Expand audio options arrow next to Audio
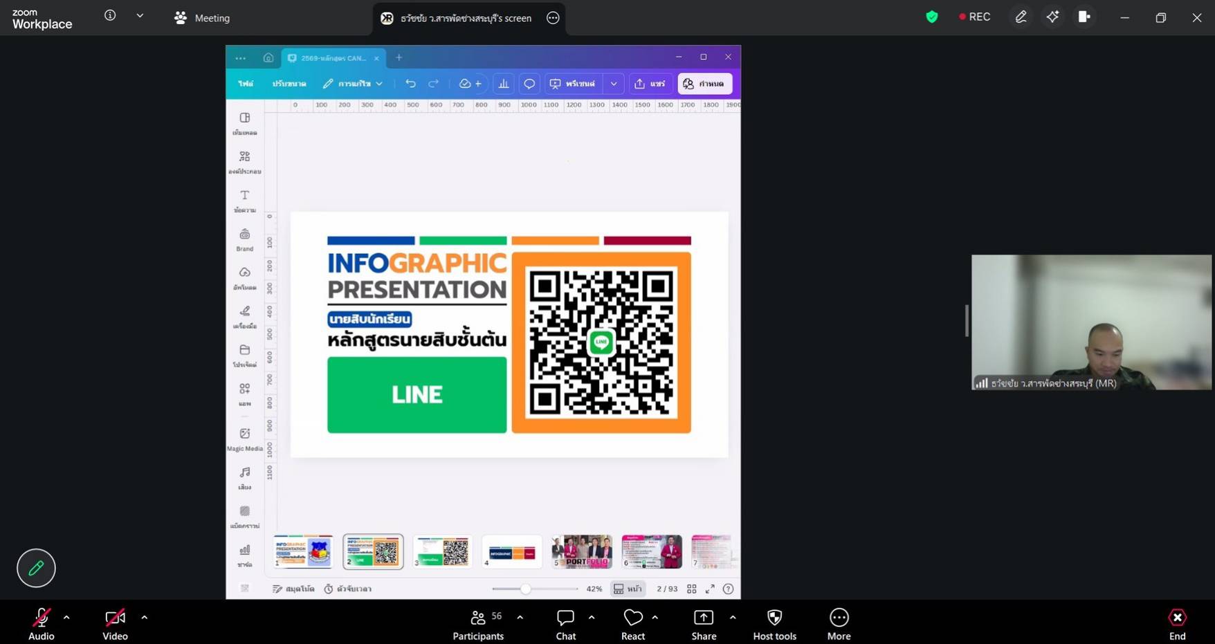Image resolution: width=1215 pixels, height=644 pixels. pos(66,617)
